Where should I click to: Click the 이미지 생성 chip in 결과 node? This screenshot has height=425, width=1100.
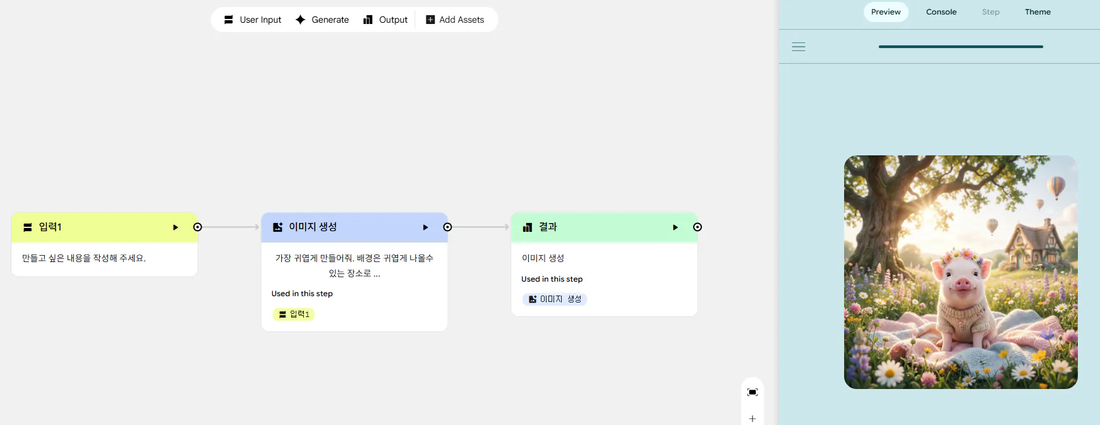click(x=555, y=299)
